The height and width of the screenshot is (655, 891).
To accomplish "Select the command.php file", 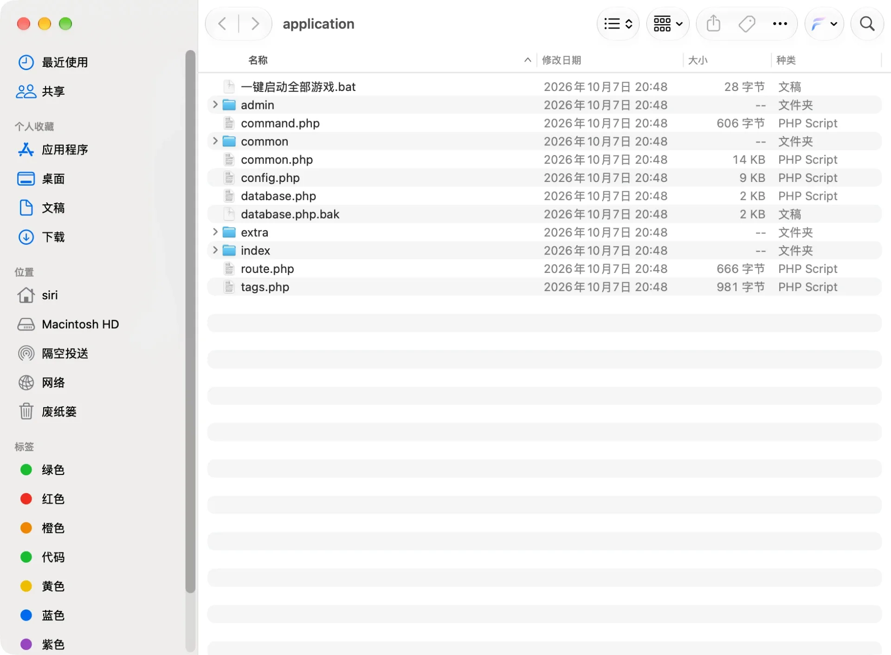I will pos(544,123).
